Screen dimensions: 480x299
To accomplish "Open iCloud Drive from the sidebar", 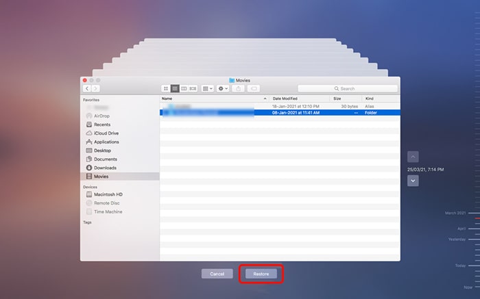I will [106, 133].
